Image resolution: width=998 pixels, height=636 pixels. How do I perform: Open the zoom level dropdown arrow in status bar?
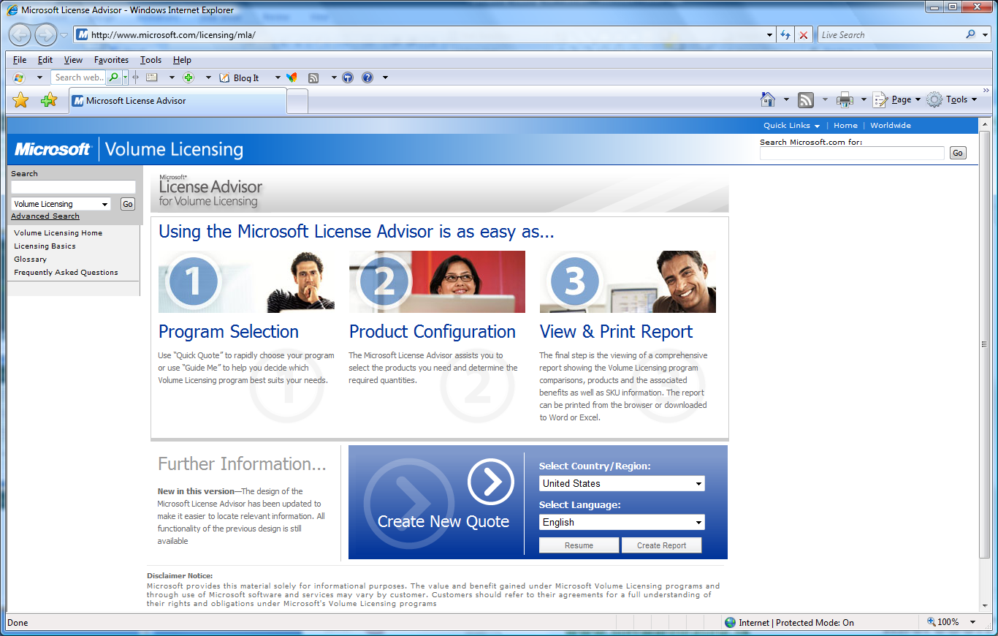972,622
